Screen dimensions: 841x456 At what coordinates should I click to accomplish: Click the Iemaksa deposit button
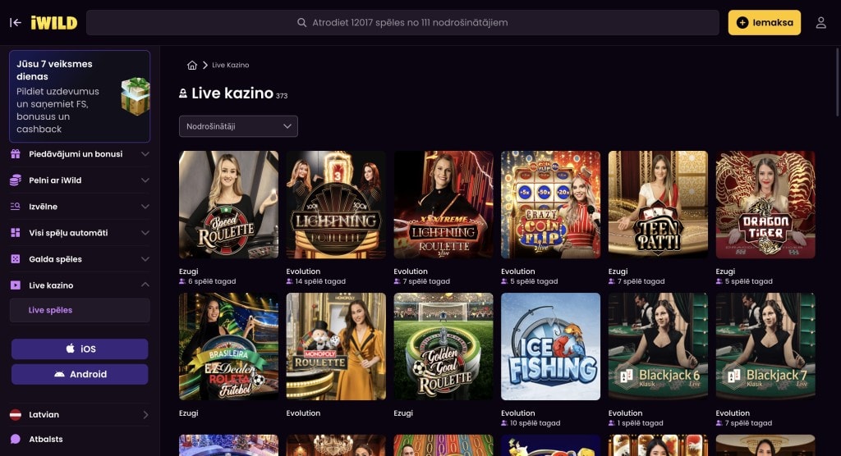(765, 22)
